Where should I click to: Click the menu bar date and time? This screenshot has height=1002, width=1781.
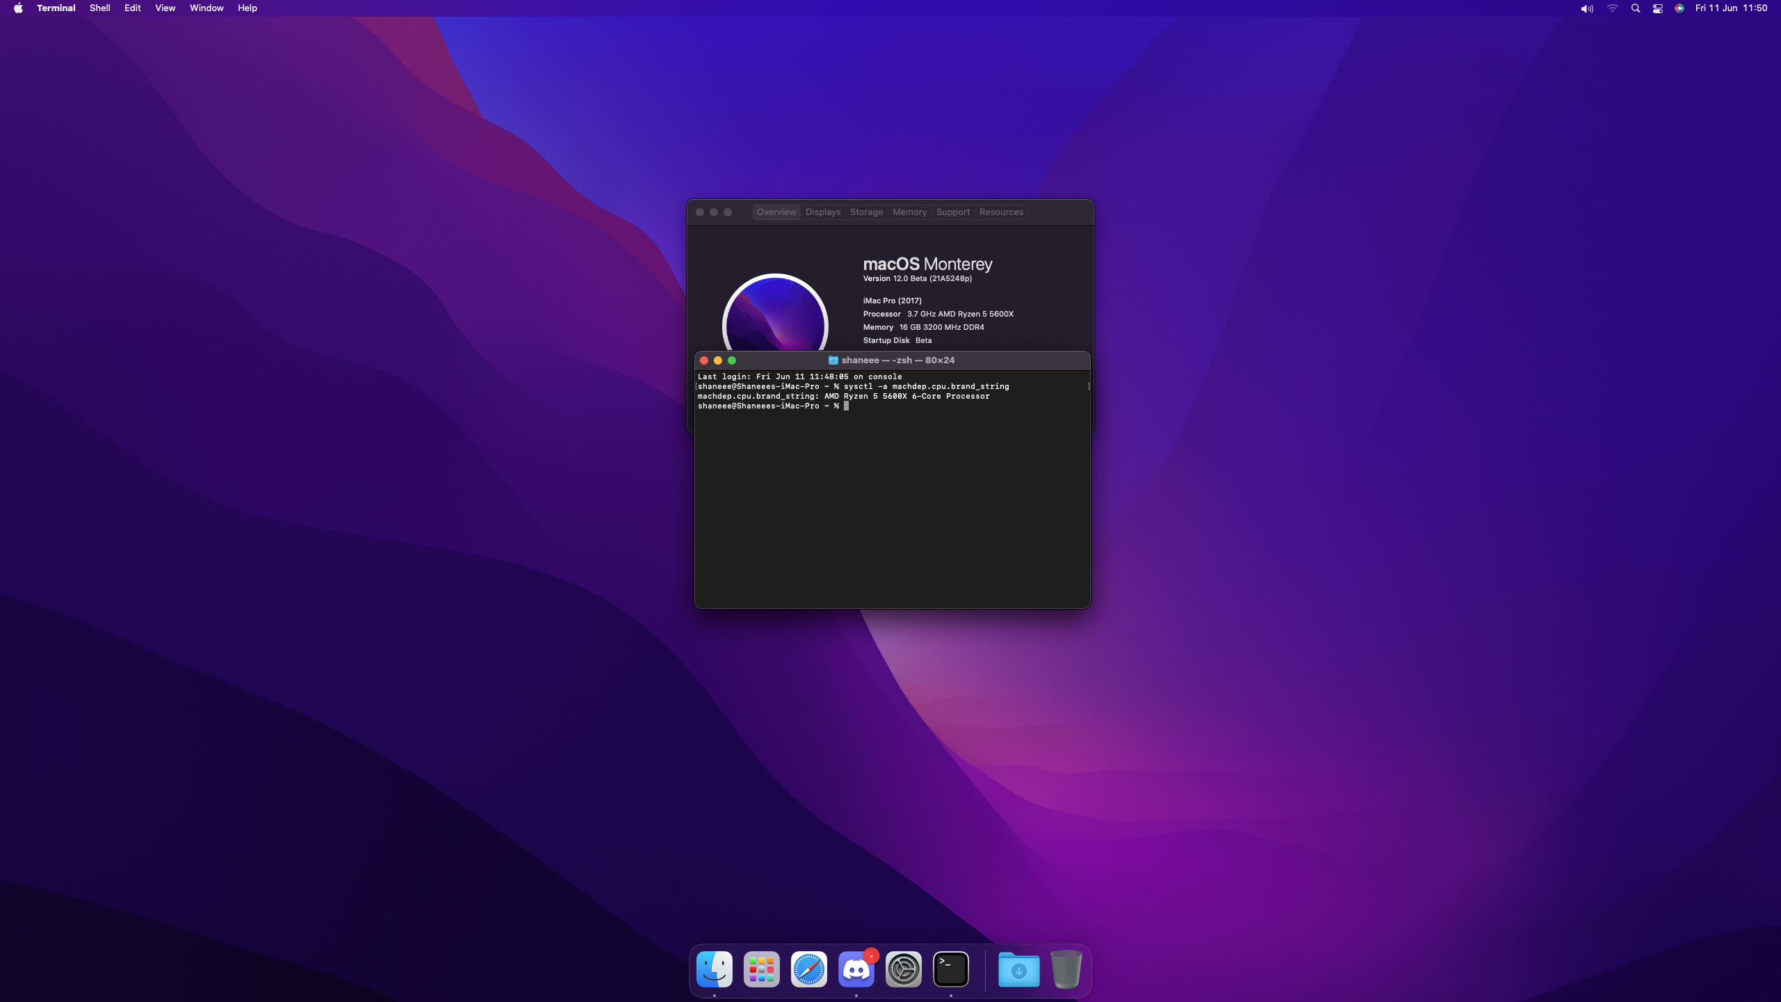1731,8
